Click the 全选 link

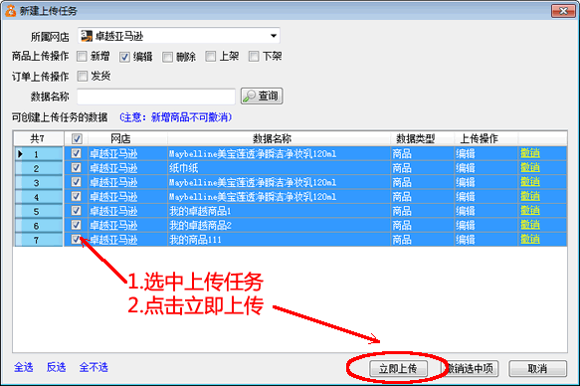point(24,367)
